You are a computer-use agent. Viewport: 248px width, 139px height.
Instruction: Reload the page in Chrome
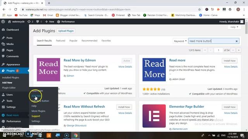[x=15, y=9]
